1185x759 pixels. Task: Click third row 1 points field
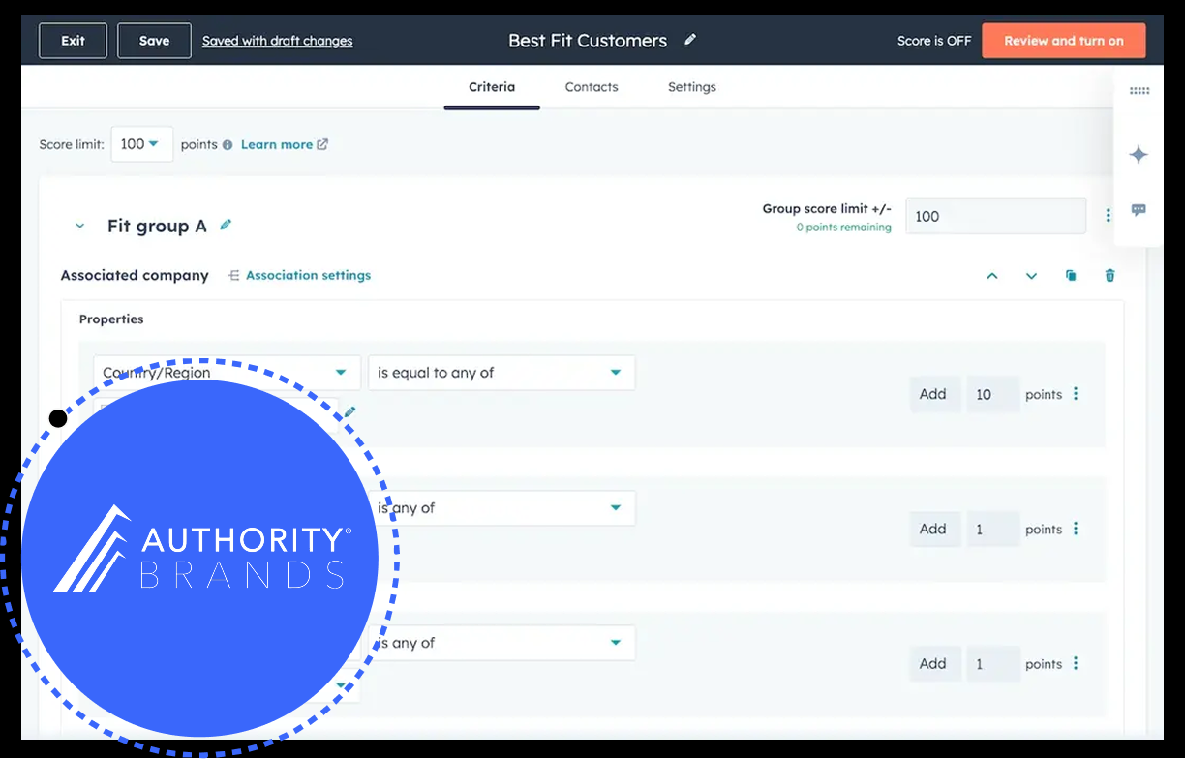tap(993, 664)
